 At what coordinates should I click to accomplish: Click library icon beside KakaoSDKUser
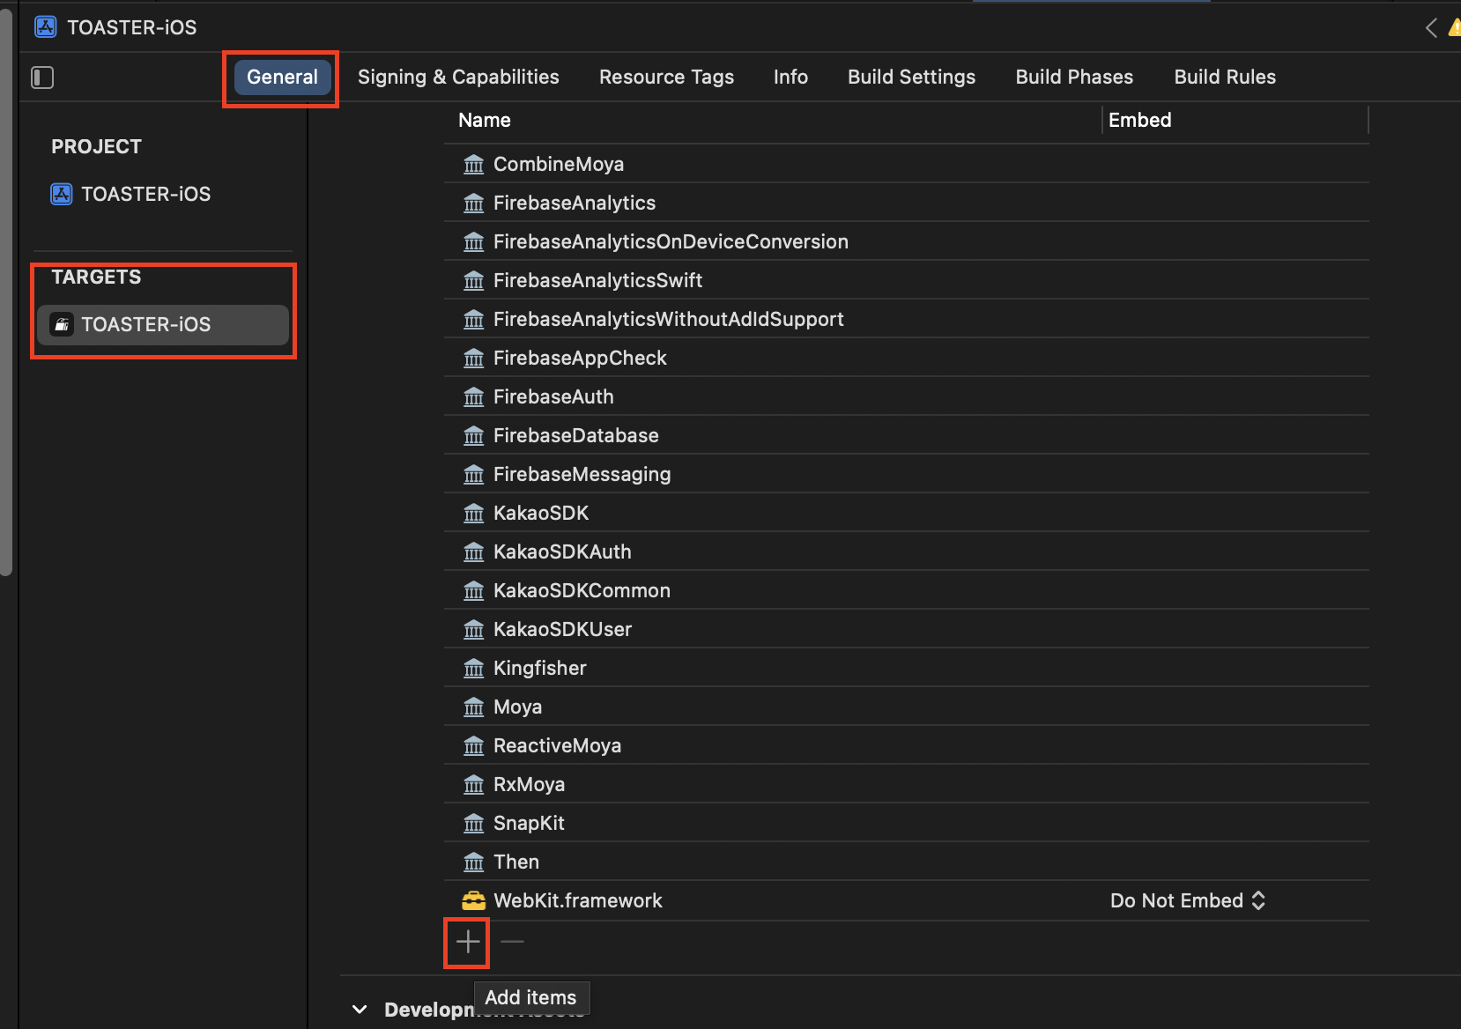474,630
